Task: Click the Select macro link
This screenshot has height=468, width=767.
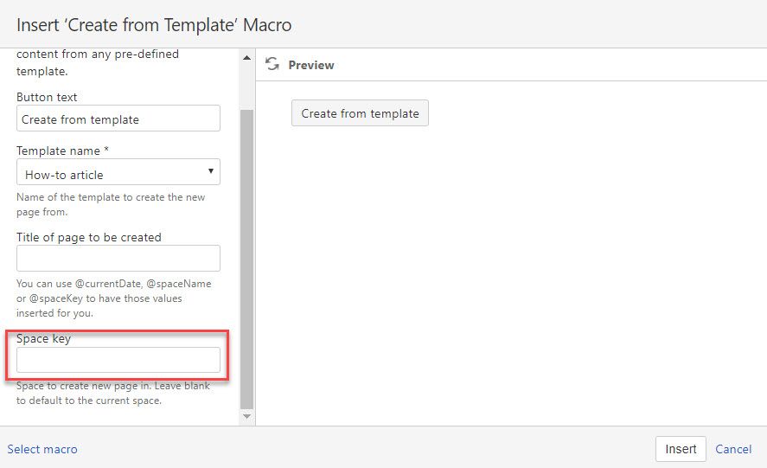Action: coord(42,449)
